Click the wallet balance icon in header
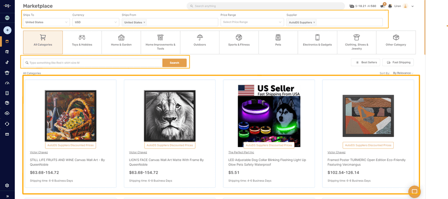Image resolution: width=448 pixels, height=199 pixels. click(x=352, y=6)
